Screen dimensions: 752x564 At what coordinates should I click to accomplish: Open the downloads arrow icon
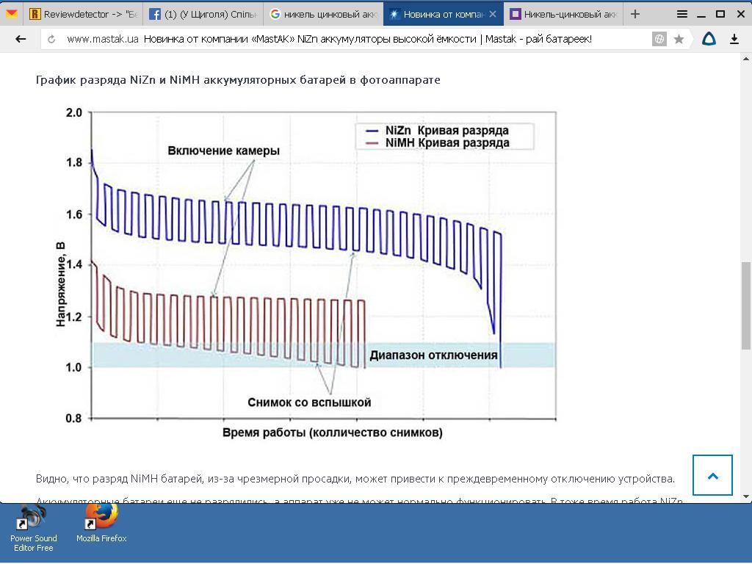point(734,40)
